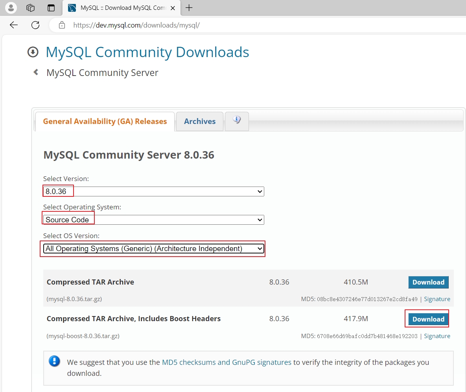Open MySQL Community Downloads heading link
466x392 pixels.
147,52
